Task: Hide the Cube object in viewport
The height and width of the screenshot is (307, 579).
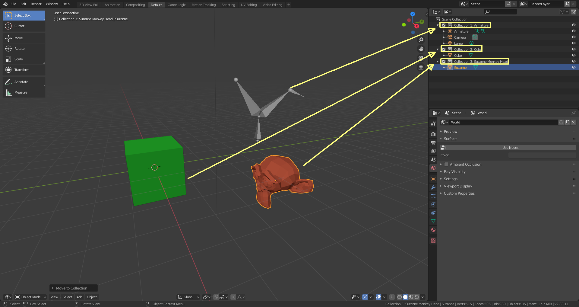Action: click(574, 55)
